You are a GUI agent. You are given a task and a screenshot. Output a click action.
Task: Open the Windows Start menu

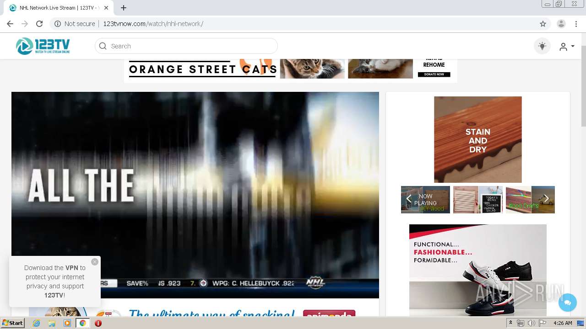[12, 323]
